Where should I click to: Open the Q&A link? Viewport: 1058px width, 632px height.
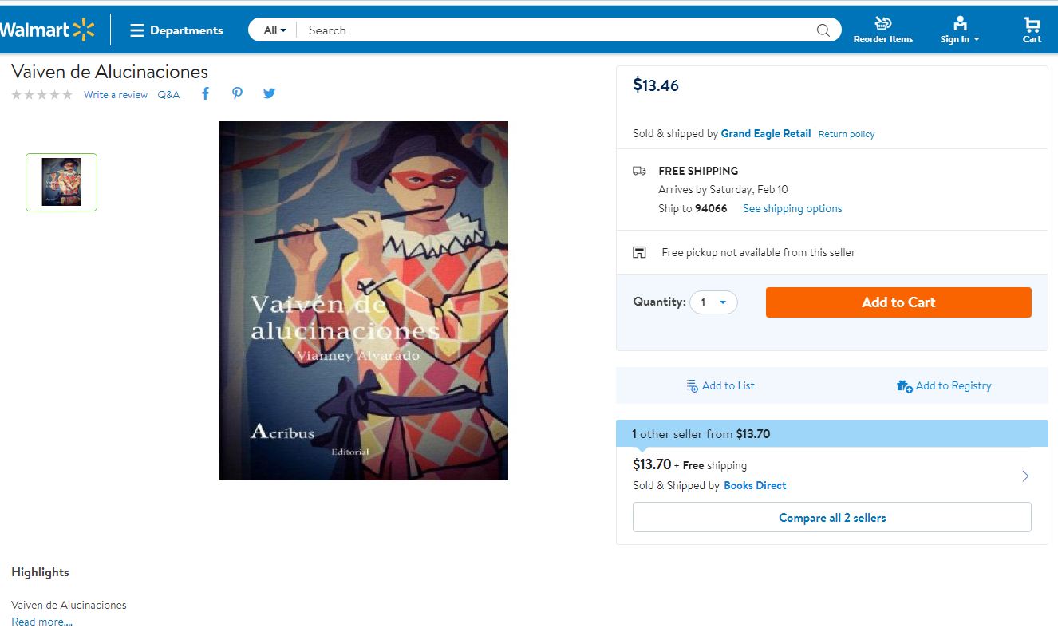168,95
